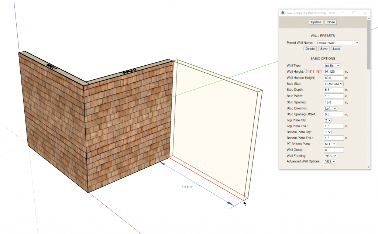The image size is (378, 234).
Task: Click the dialog's title bar app icon
Action: coord(282,13)
